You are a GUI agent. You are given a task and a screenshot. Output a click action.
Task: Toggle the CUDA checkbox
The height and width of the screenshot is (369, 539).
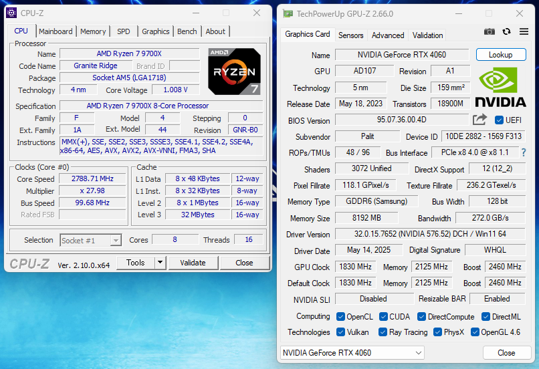[x=385, y=317]
